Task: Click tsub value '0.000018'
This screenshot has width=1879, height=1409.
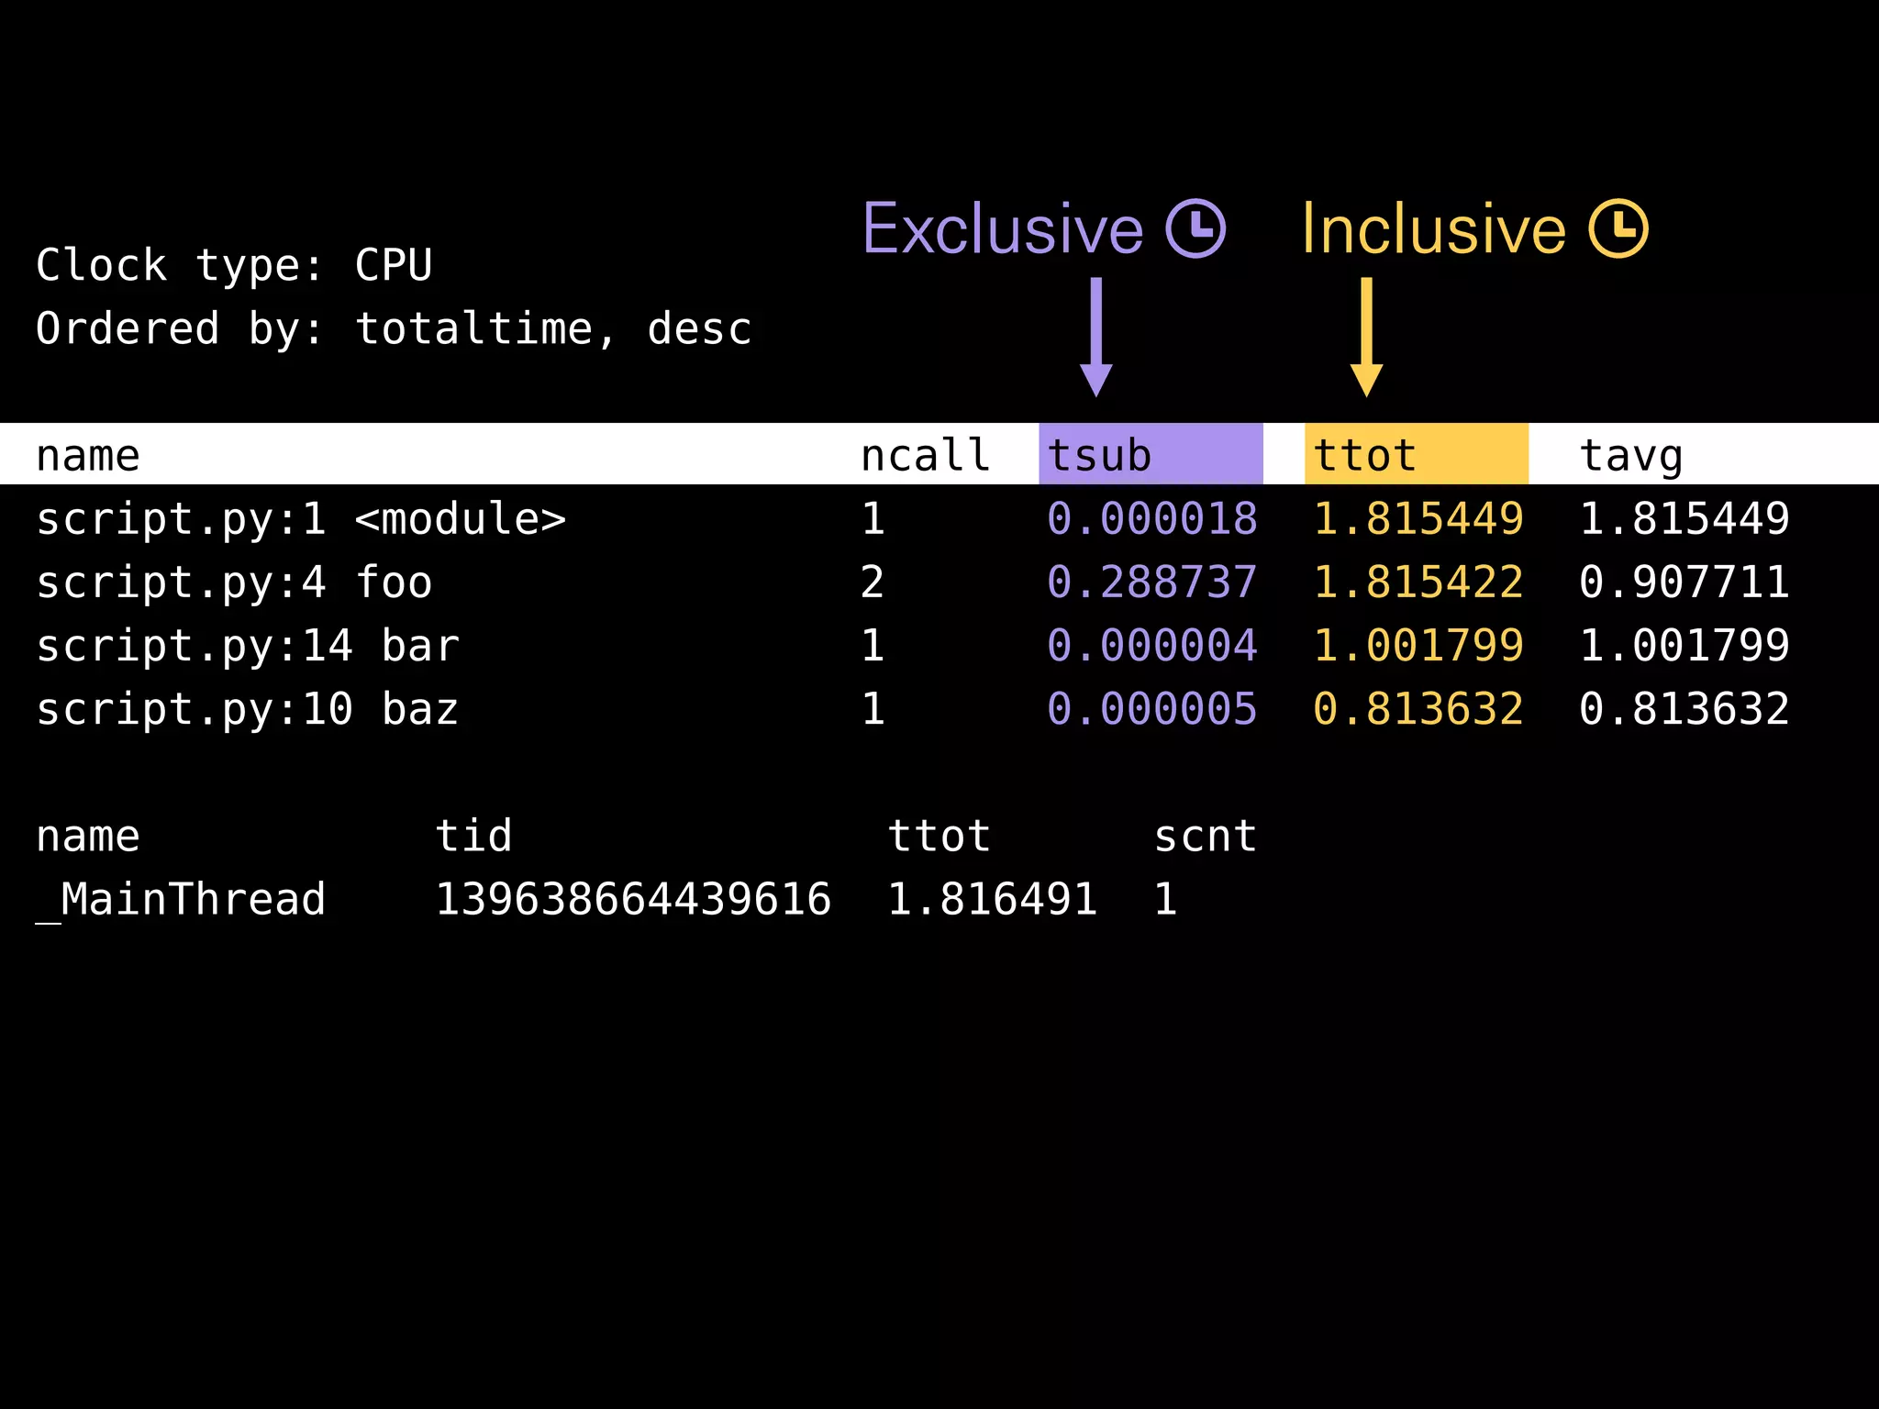Action: click(1152, 520)
